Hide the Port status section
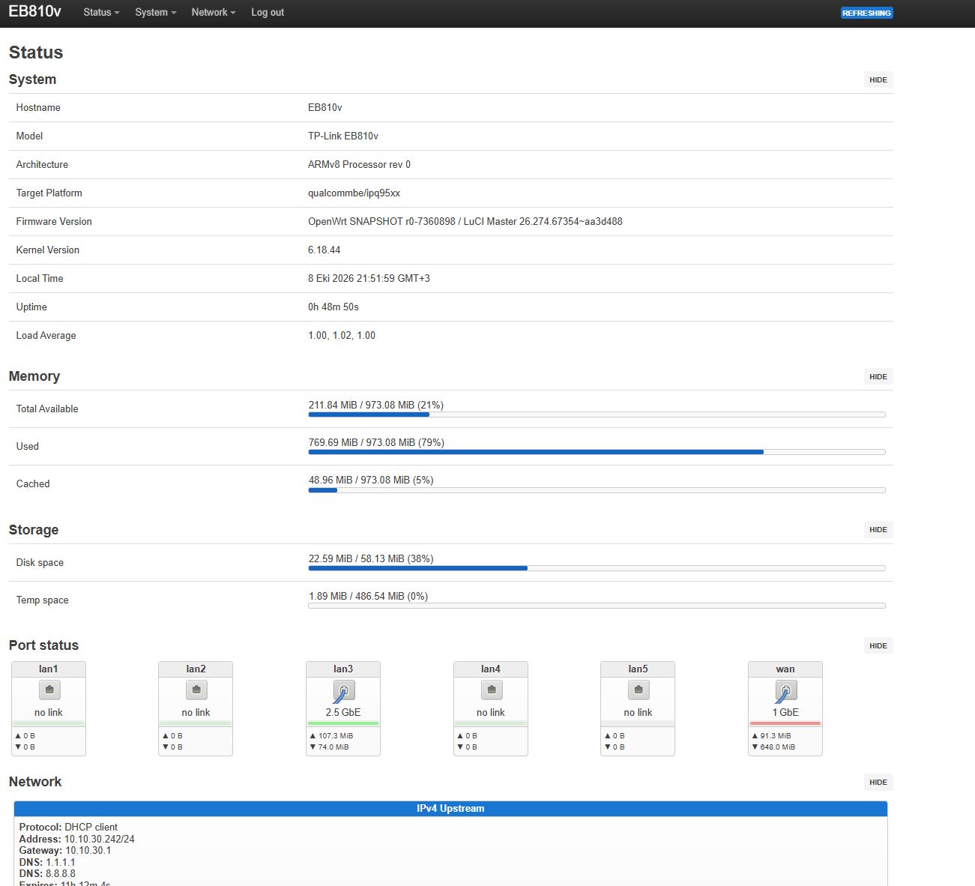The width and height of the screenshot is (975, 886). coord(878,646)
